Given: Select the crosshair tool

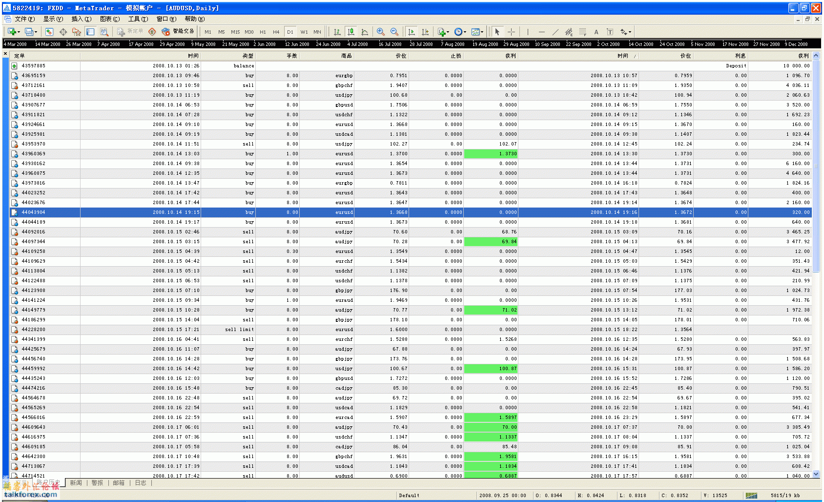Looking at the screenshot, I should pyautogui.click(x=511, y=32).
